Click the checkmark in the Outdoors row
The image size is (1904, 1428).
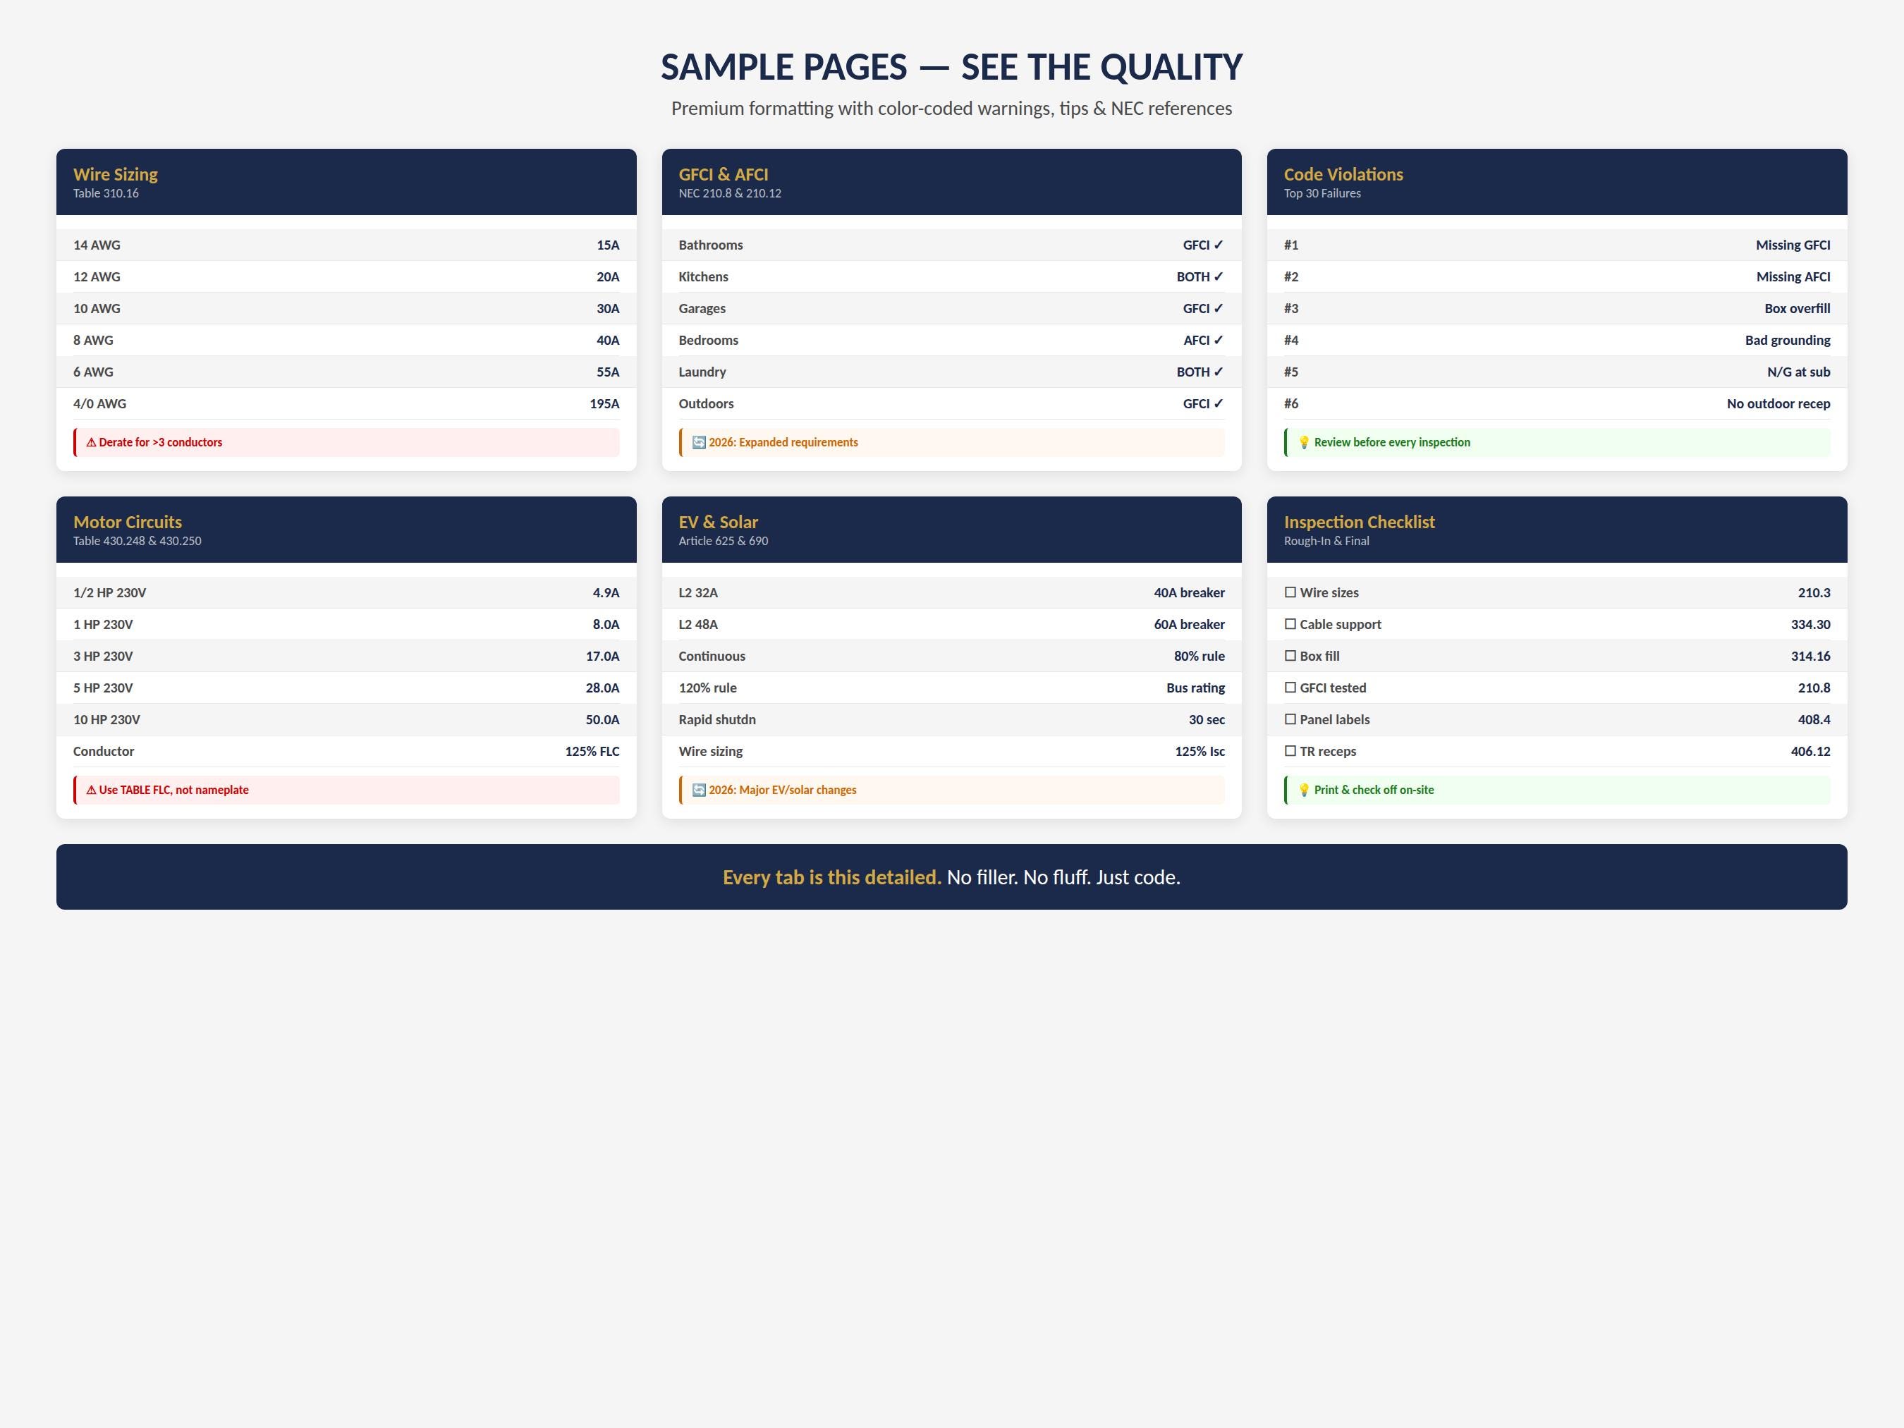click(x=1219, y=403)
